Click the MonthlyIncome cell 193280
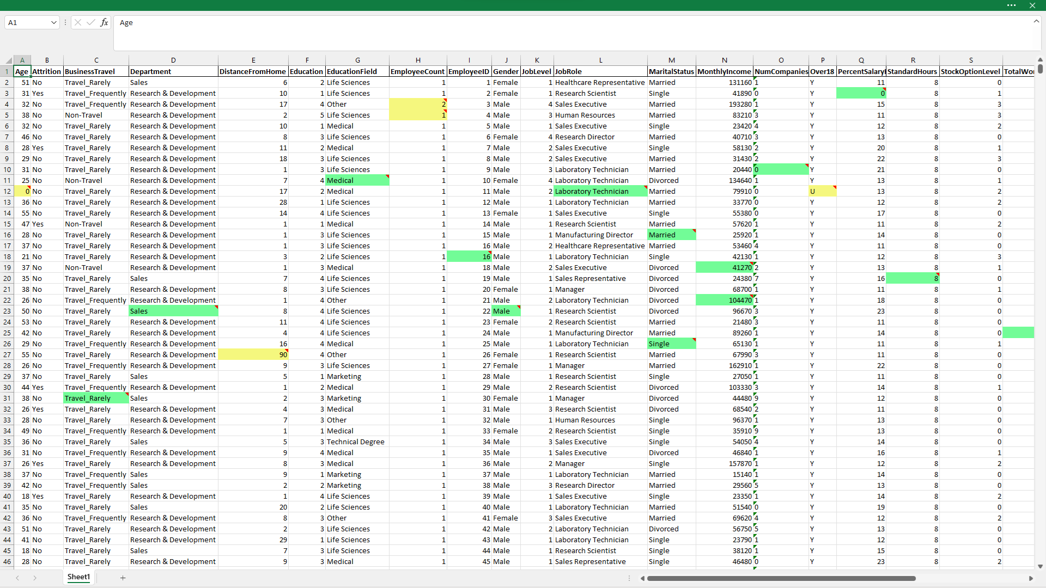 point(725,104)
